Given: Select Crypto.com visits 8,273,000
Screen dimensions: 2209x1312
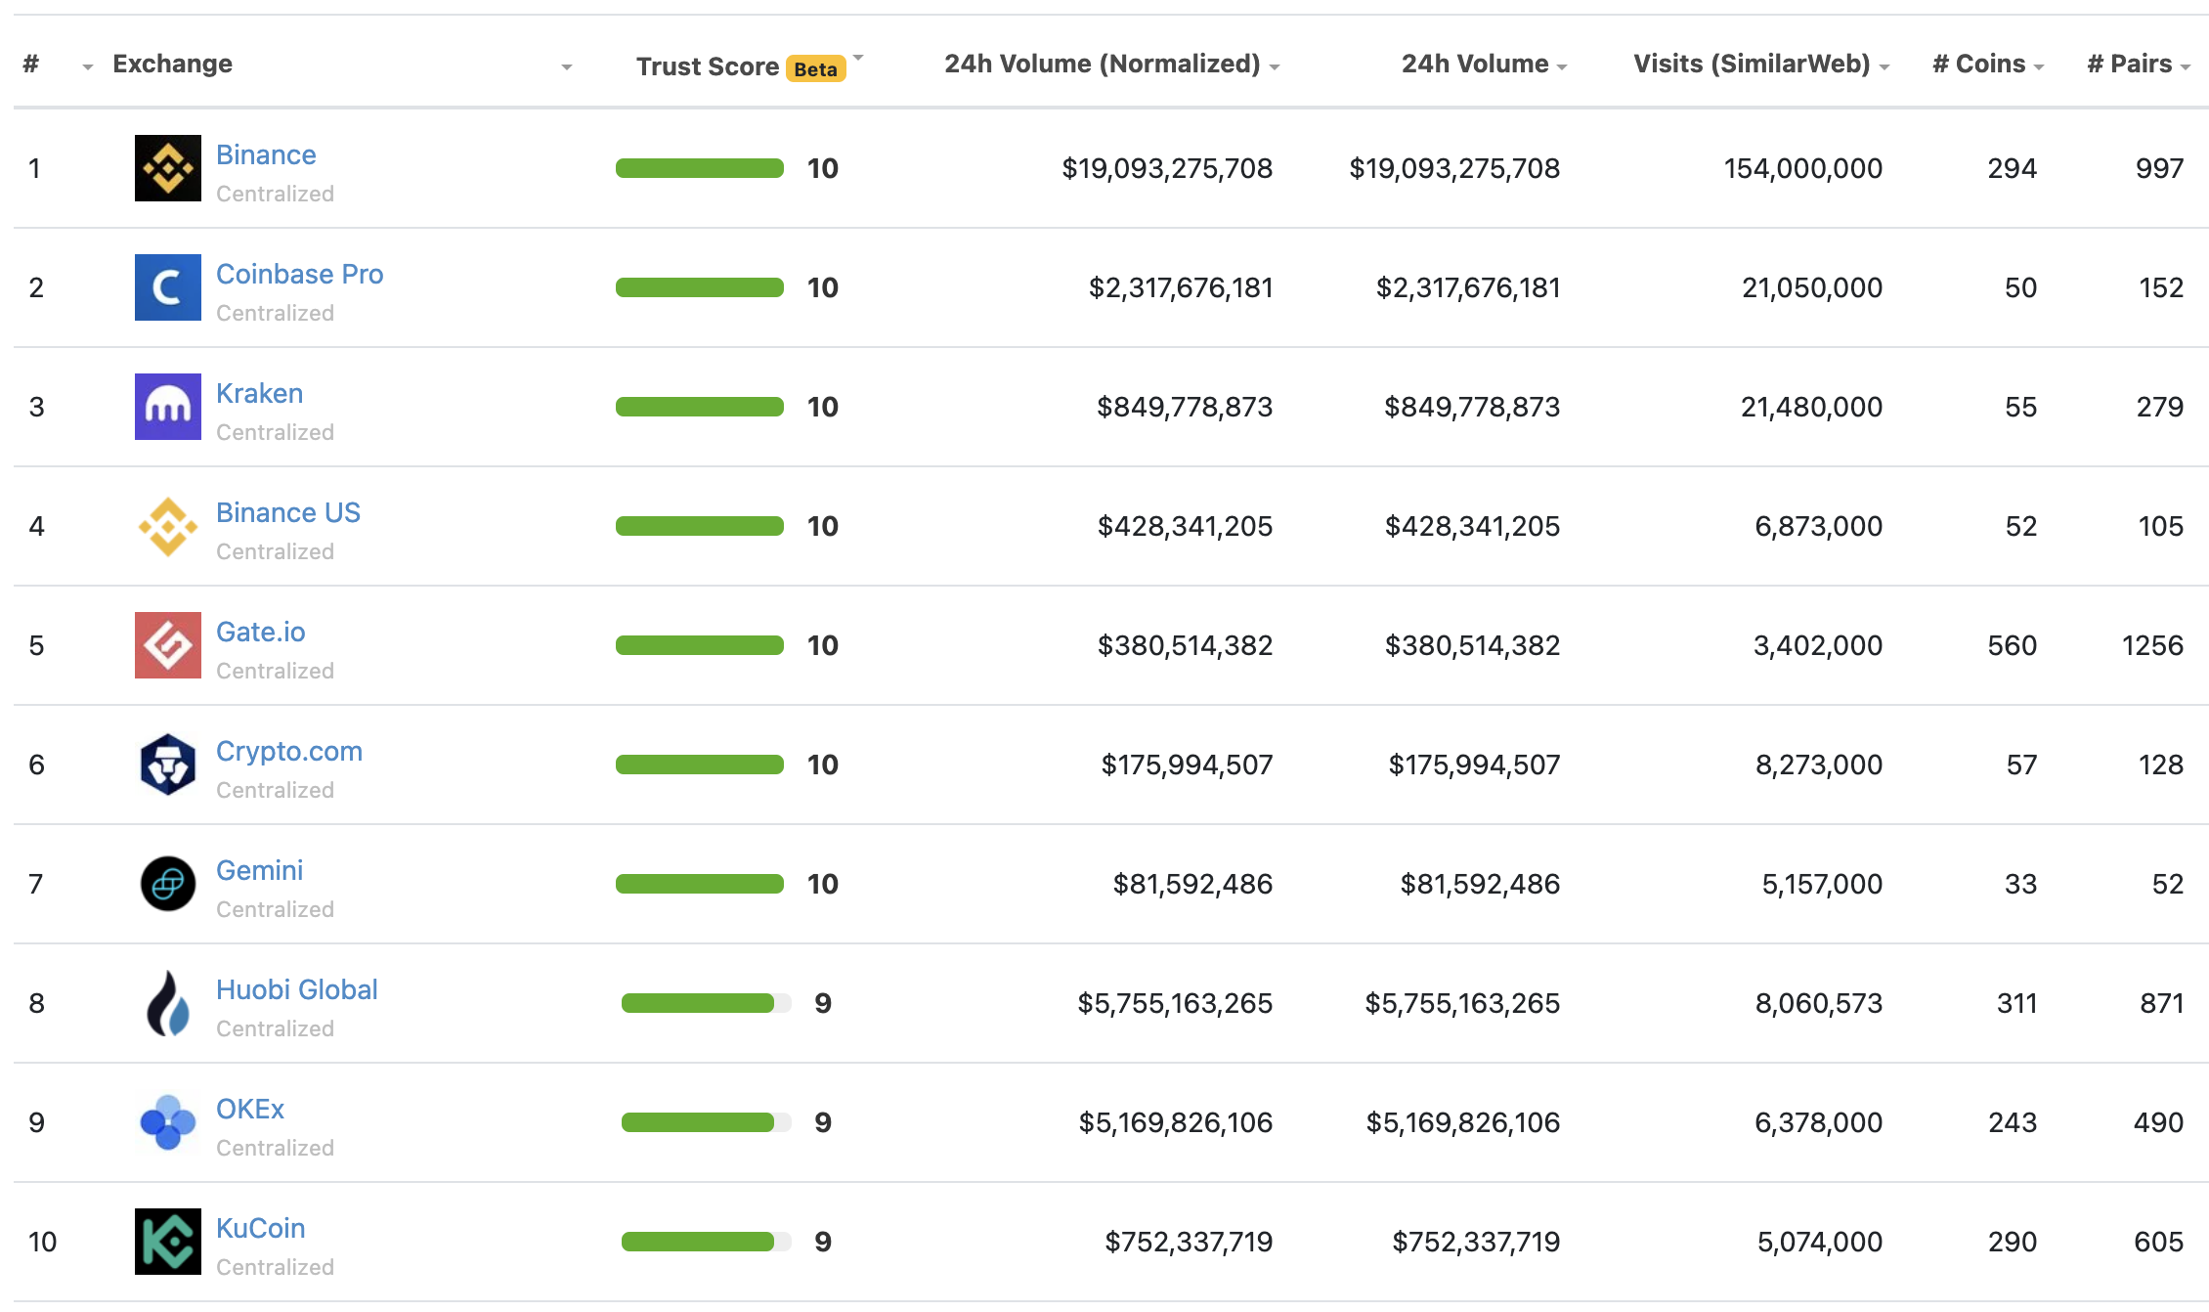Looking at the screenshot, I should [1819, 765].
